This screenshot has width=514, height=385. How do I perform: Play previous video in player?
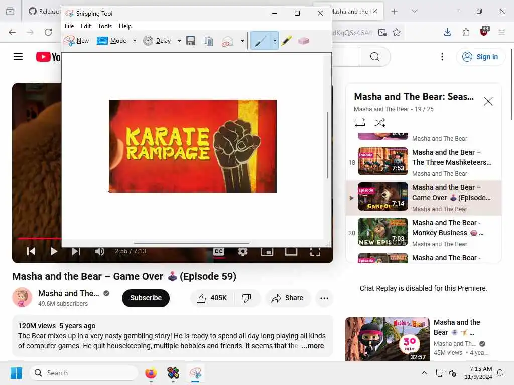click(x=31, y=251)
